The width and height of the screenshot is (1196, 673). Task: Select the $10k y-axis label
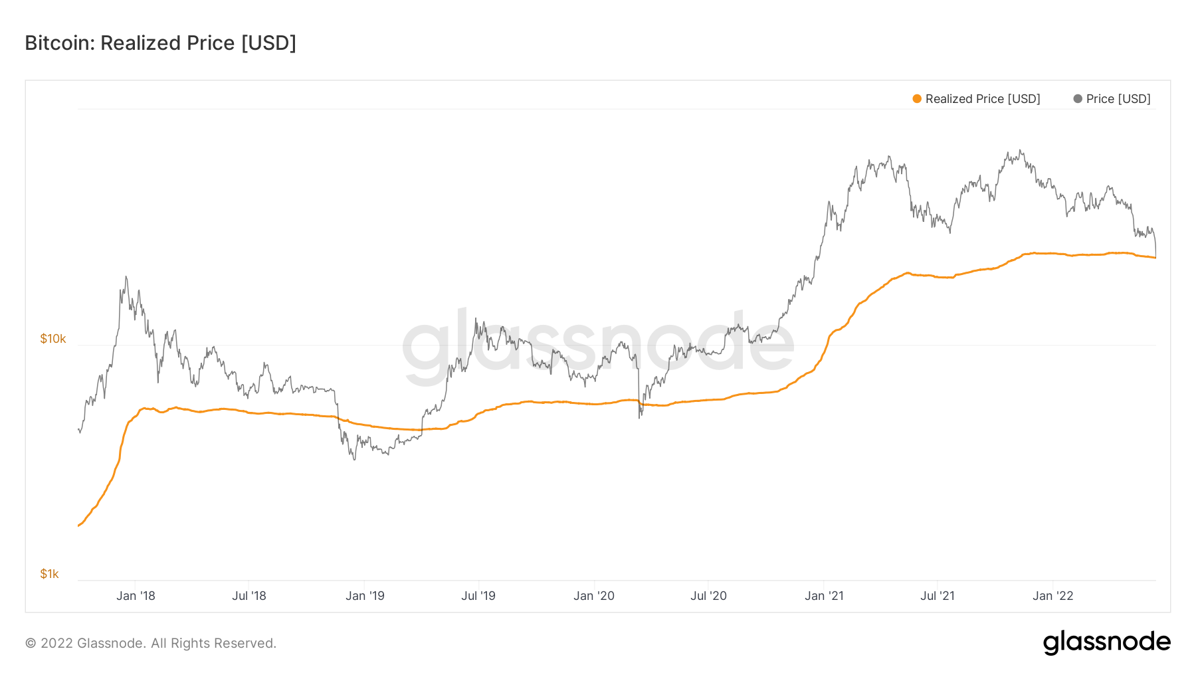pyautogui.click(x=53, y=339)
